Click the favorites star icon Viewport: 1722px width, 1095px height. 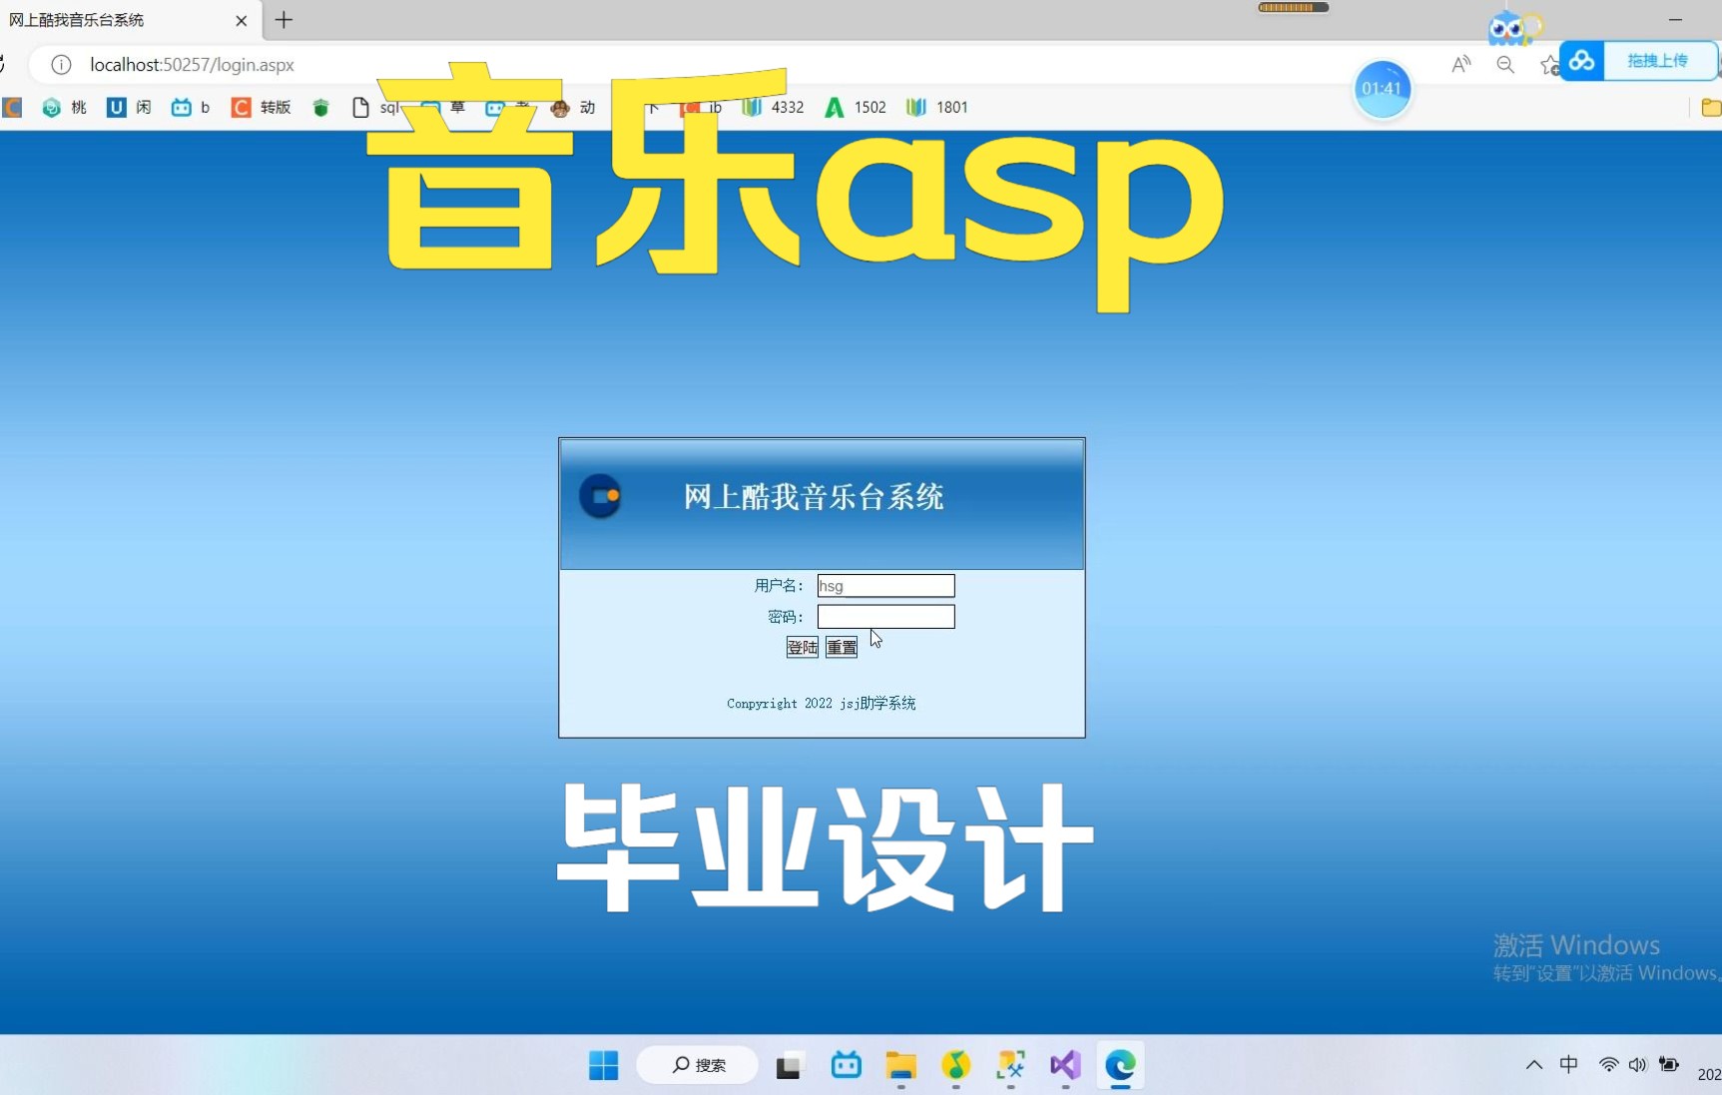coord(1548,65)
